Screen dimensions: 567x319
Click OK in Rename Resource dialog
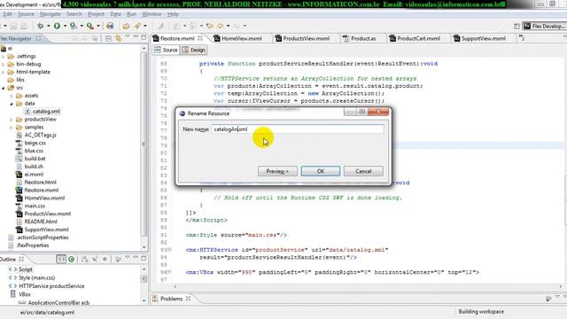coord(321,171)
